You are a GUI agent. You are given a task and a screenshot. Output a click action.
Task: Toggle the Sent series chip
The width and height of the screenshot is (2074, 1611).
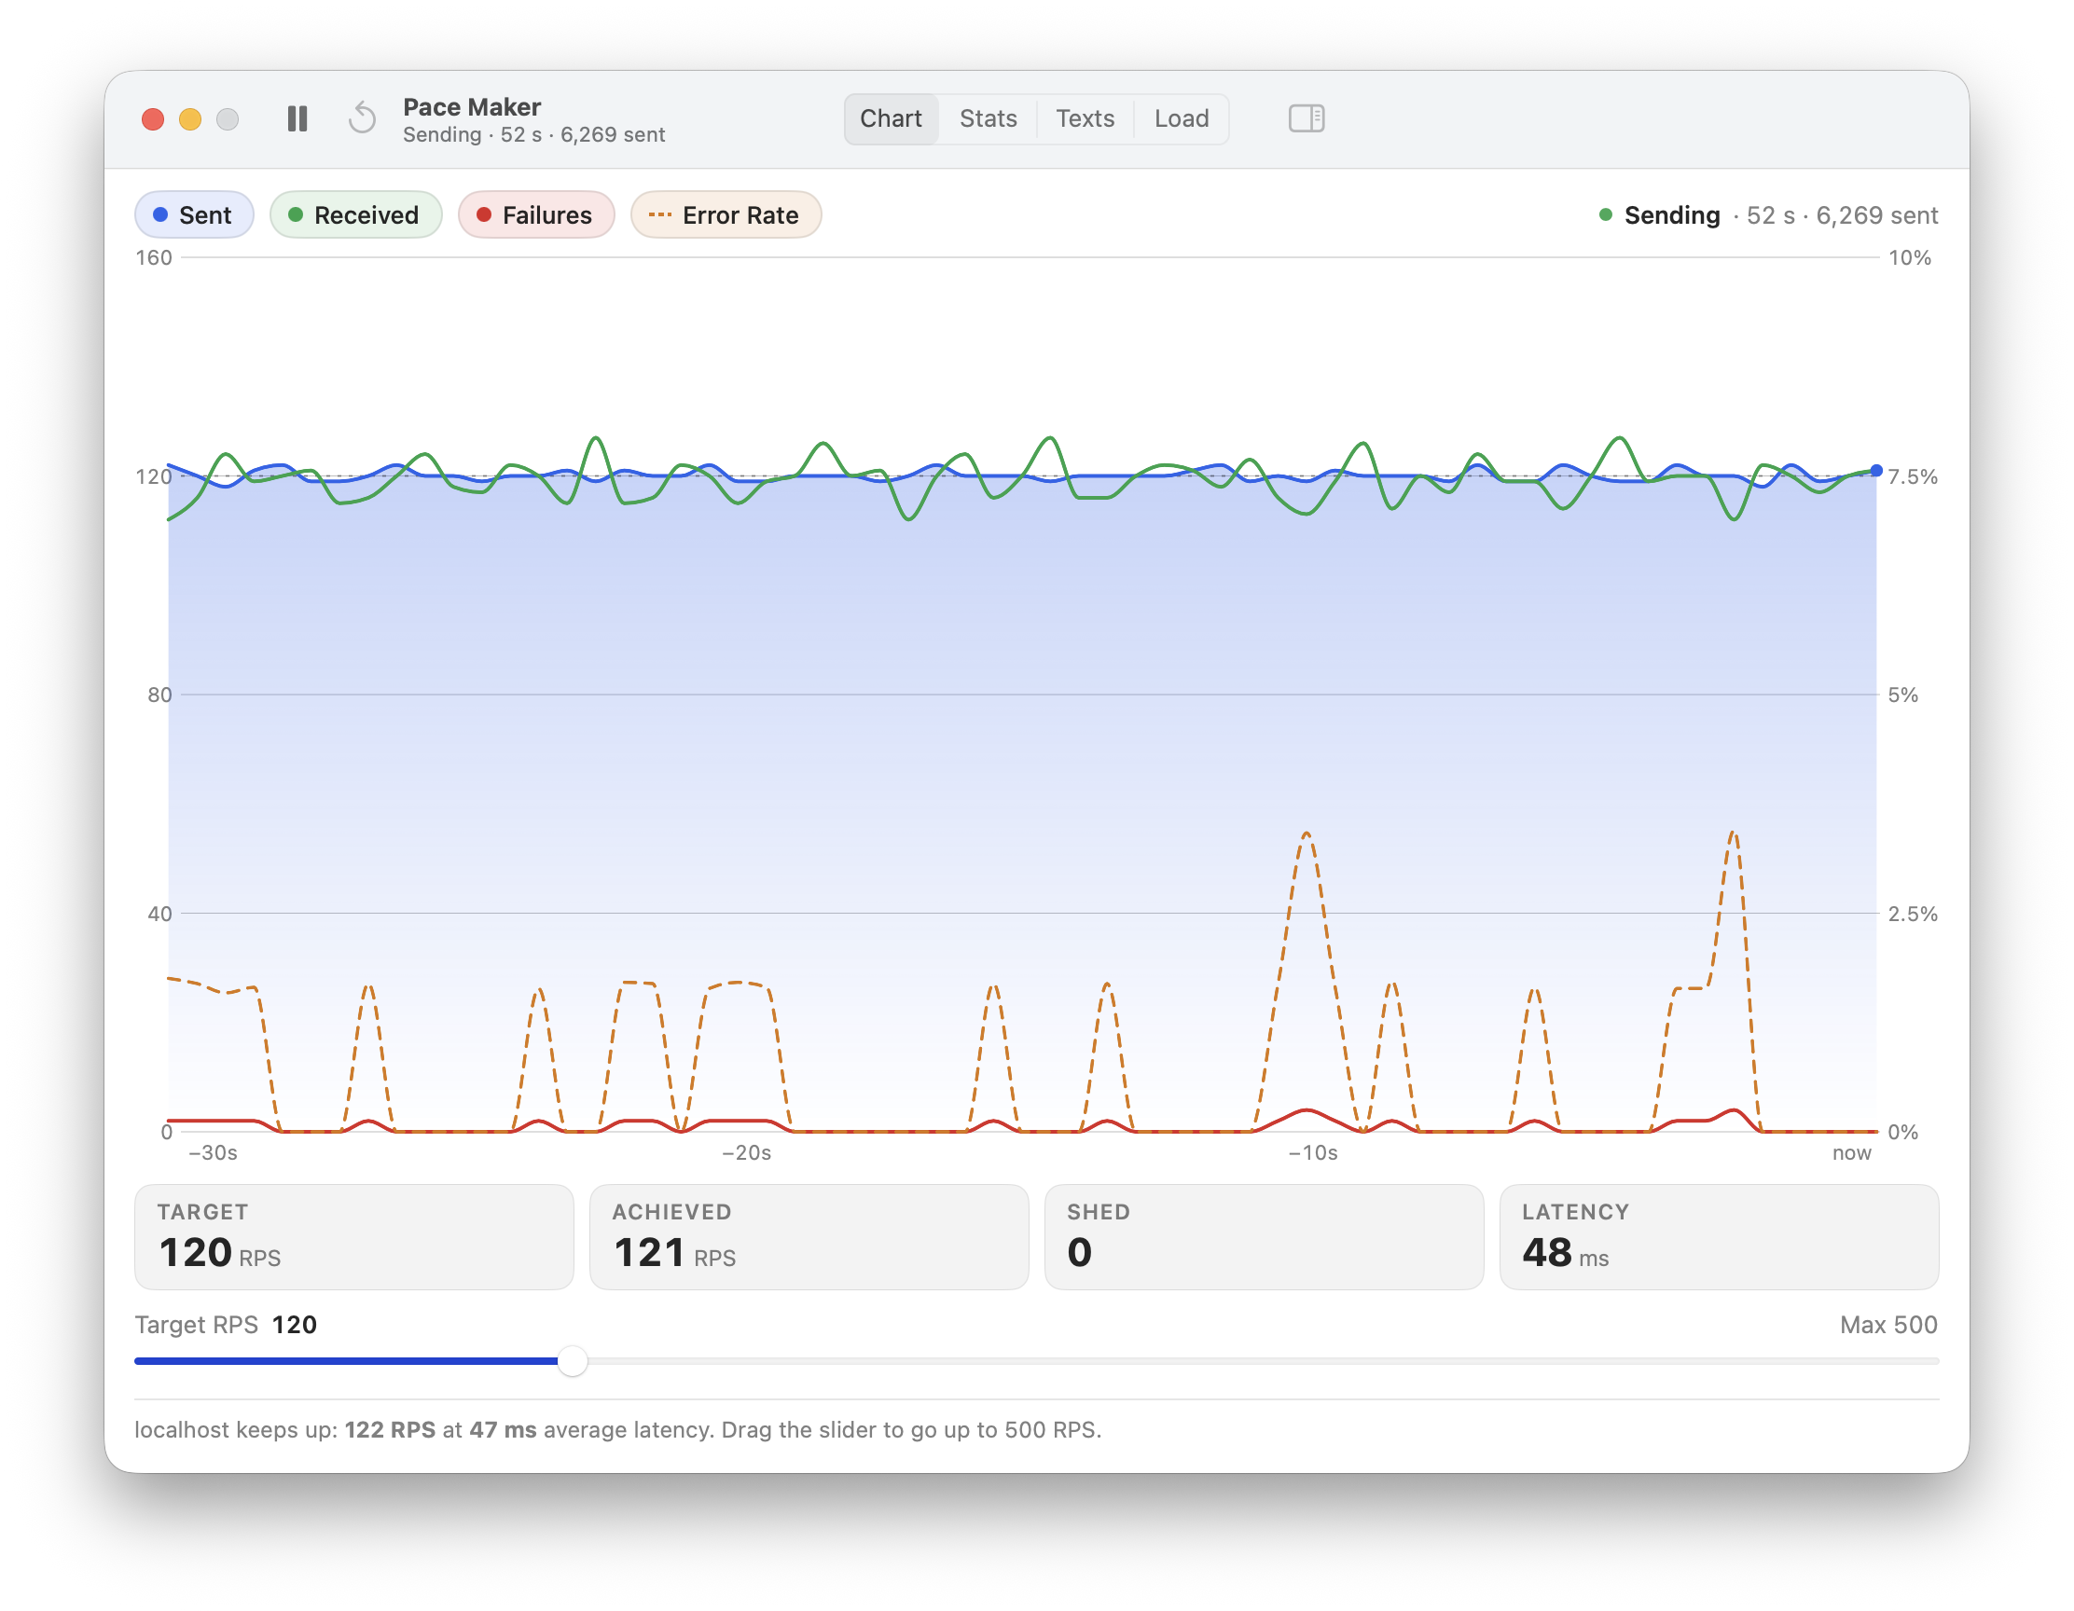point(194,215)
